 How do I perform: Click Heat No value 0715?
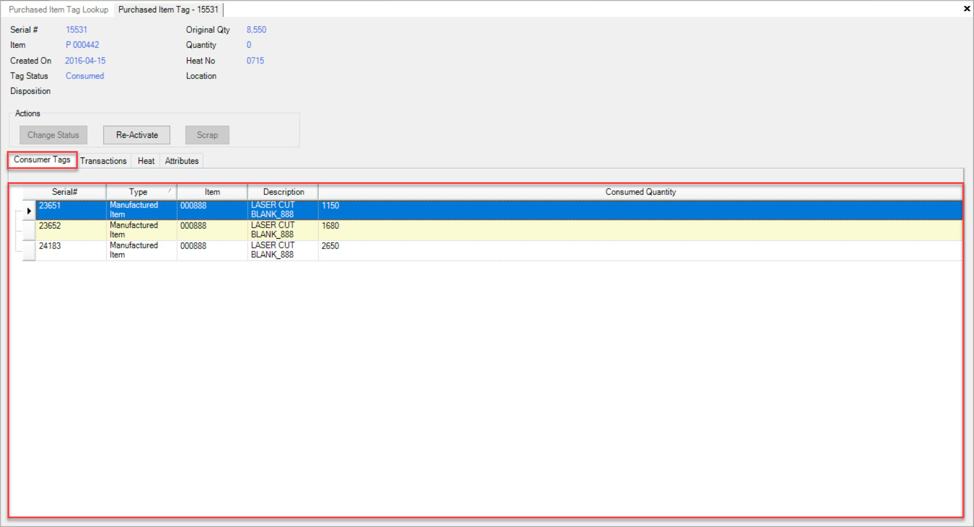tap(255, 61)
